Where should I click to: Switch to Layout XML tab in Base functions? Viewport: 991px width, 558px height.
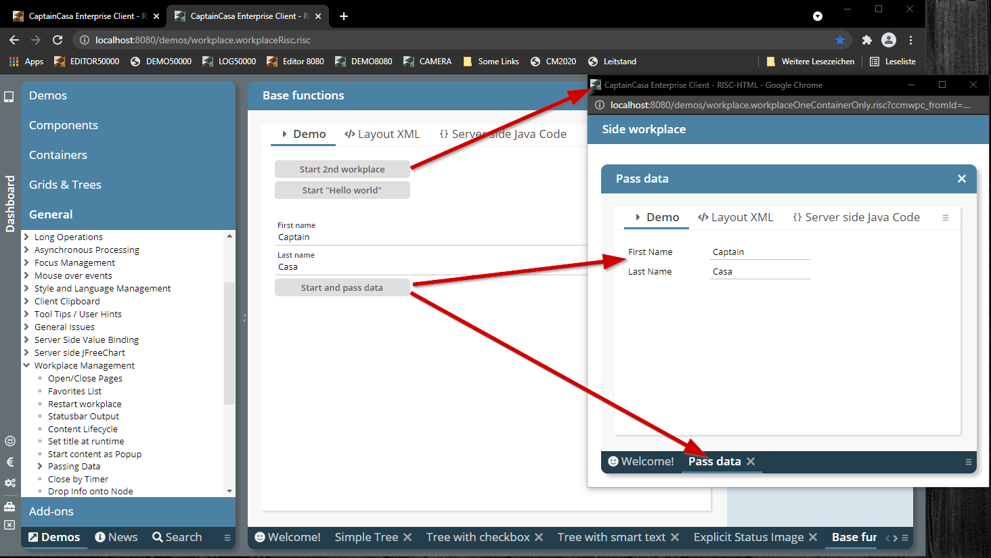[382, 134]
